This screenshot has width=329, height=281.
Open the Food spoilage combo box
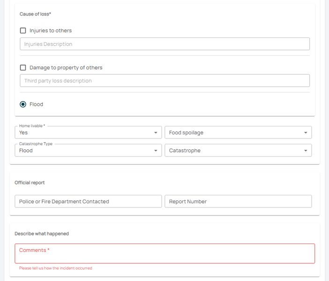point(234,133)
